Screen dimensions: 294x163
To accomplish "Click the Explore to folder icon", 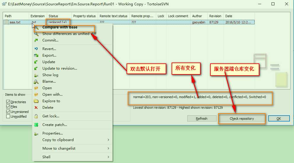I will click(x=36, y=101).
